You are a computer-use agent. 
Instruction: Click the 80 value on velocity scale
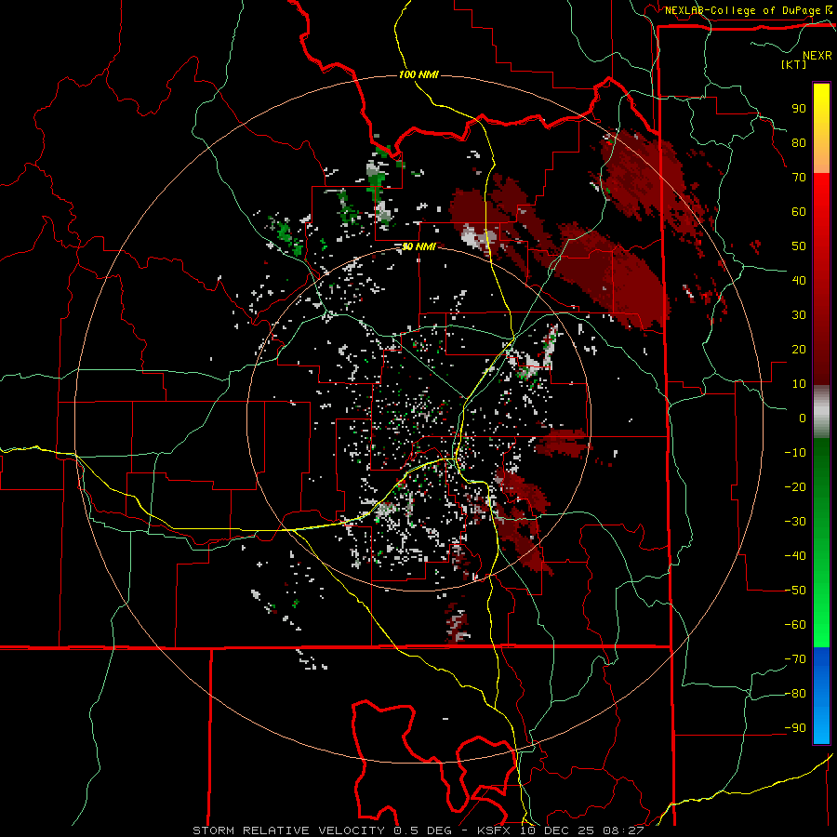click(799, 142)
